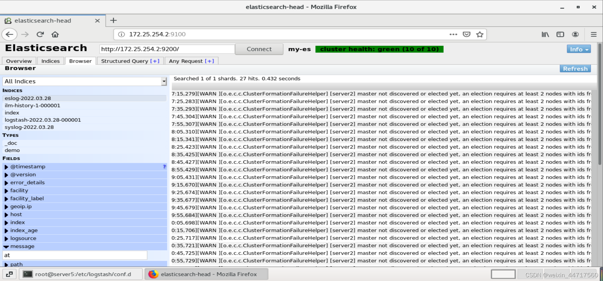Open the root@server5 terminal taskbar item

(81, 274)
